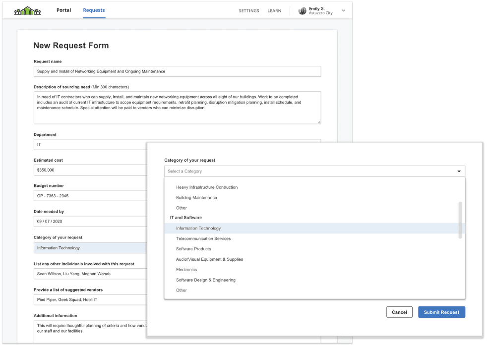Click the Learn link

[274, 11]
